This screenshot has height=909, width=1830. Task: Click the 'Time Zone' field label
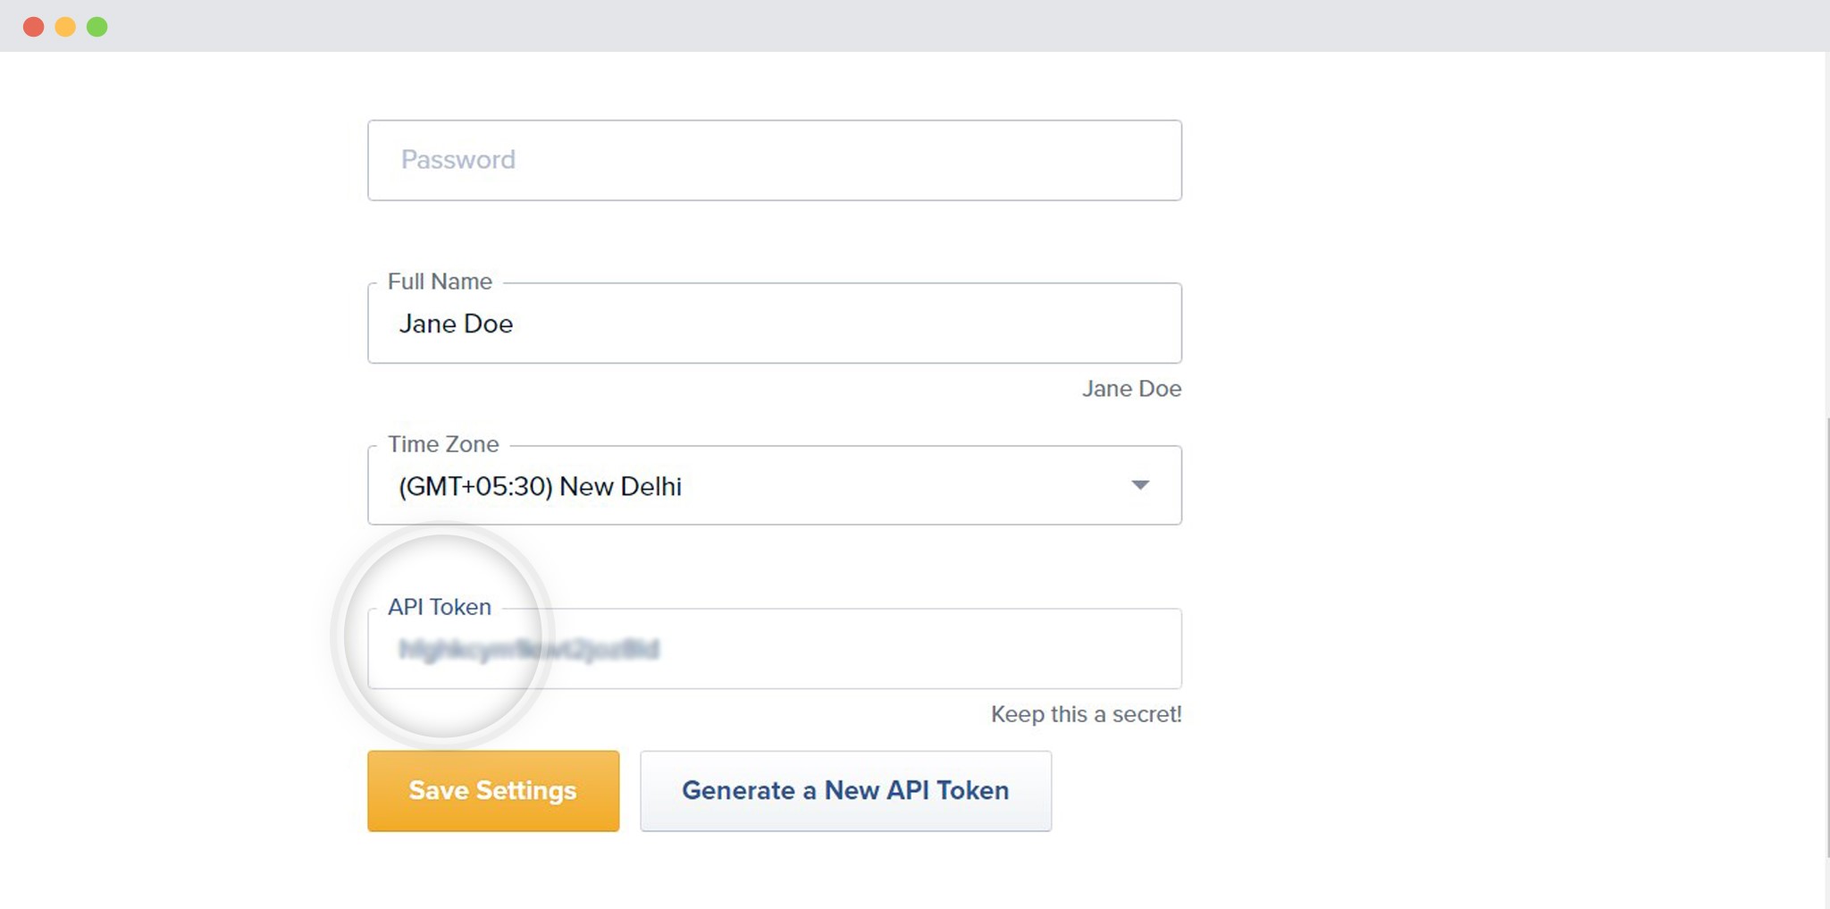[443, 444]
